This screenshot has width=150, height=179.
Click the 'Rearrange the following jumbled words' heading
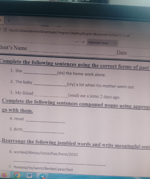[76, 143]
